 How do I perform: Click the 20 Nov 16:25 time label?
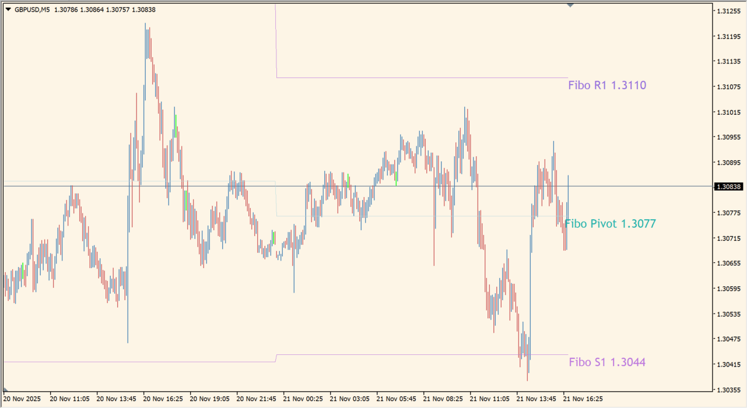[x=163, y=399]
